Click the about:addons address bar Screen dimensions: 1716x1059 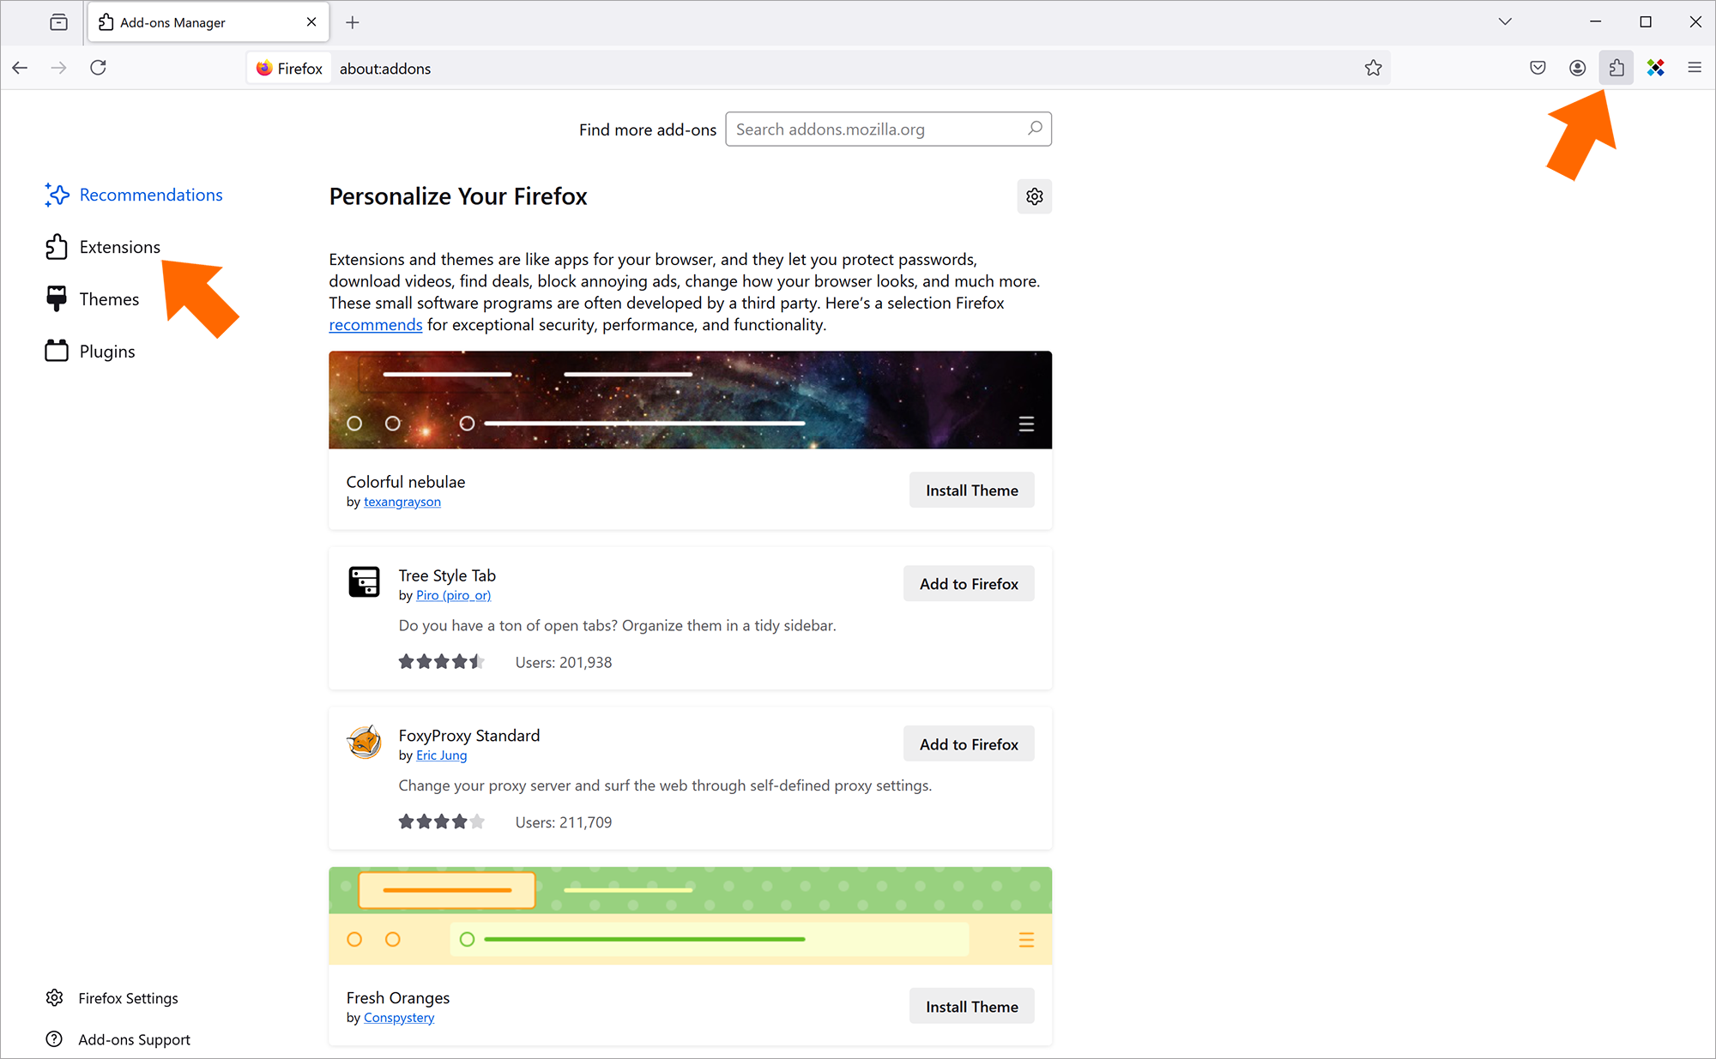point(819,68)
